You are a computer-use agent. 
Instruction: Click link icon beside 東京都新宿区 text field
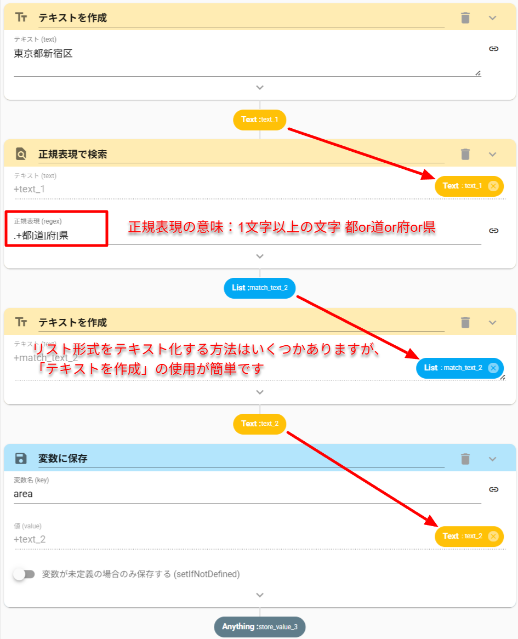[x=493, y=49]
